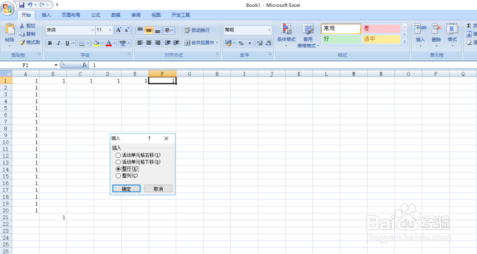Apply percent style format
477x254 pixels.
pos(241,43)
